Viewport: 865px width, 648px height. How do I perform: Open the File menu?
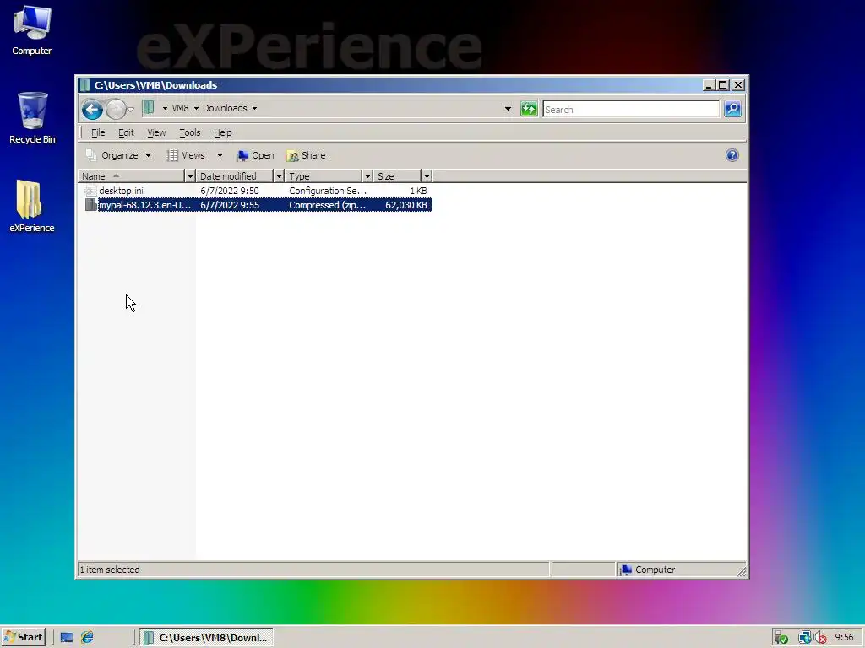point(98,132)
